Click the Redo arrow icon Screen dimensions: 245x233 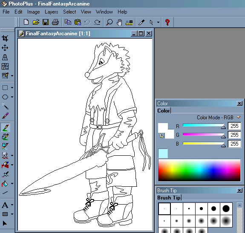[x=97, y=22]
